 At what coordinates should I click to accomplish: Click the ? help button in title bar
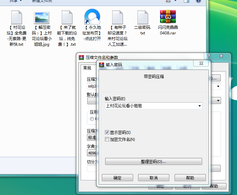coord(208,56)
